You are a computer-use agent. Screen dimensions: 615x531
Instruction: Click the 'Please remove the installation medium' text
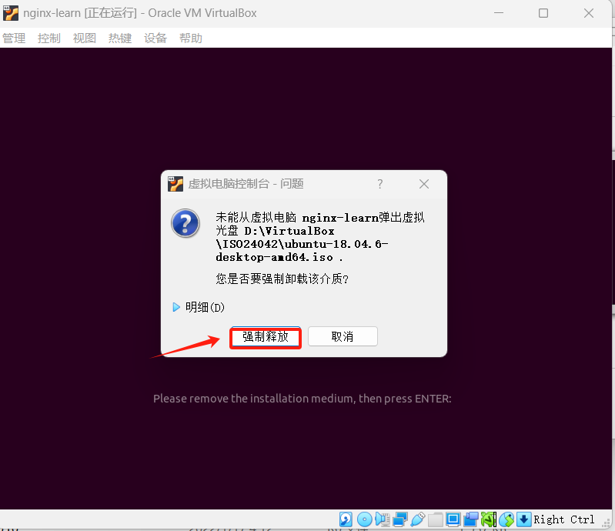(x=302, y=399)
